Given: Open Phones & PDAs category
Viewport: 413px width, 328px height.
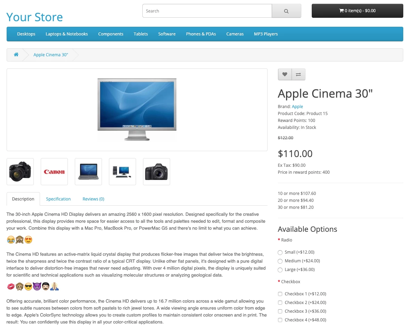Looking at the screenshot, I should (201, 34).
